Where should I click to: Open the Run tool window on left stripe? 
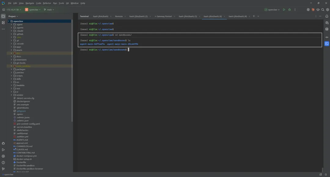pyautogui.click(x=3, y=150)
